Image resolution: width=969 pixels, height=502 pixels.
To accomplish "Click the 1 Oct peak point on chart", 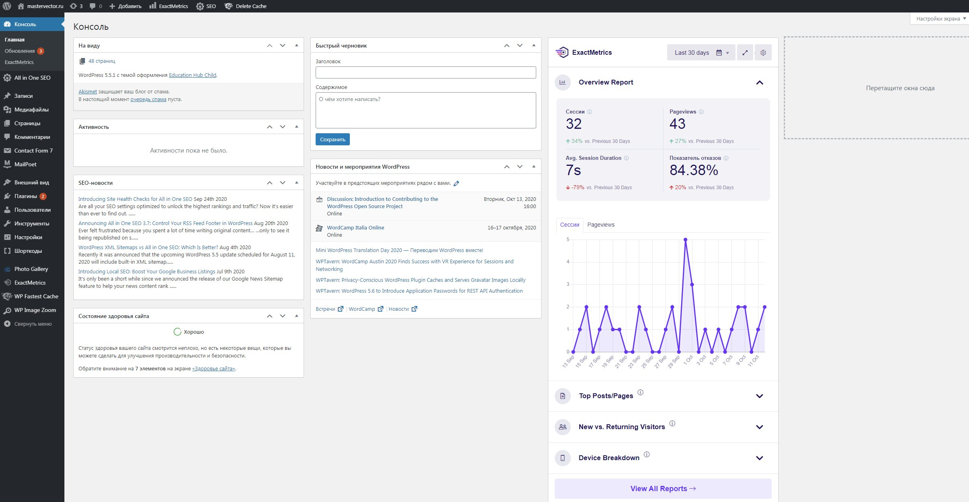I will tap(686, 240).
